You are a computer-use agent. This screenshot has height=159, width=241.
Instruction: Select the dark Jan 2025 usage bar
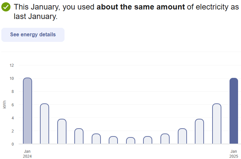pyautogui.click(x=234, y=111)
